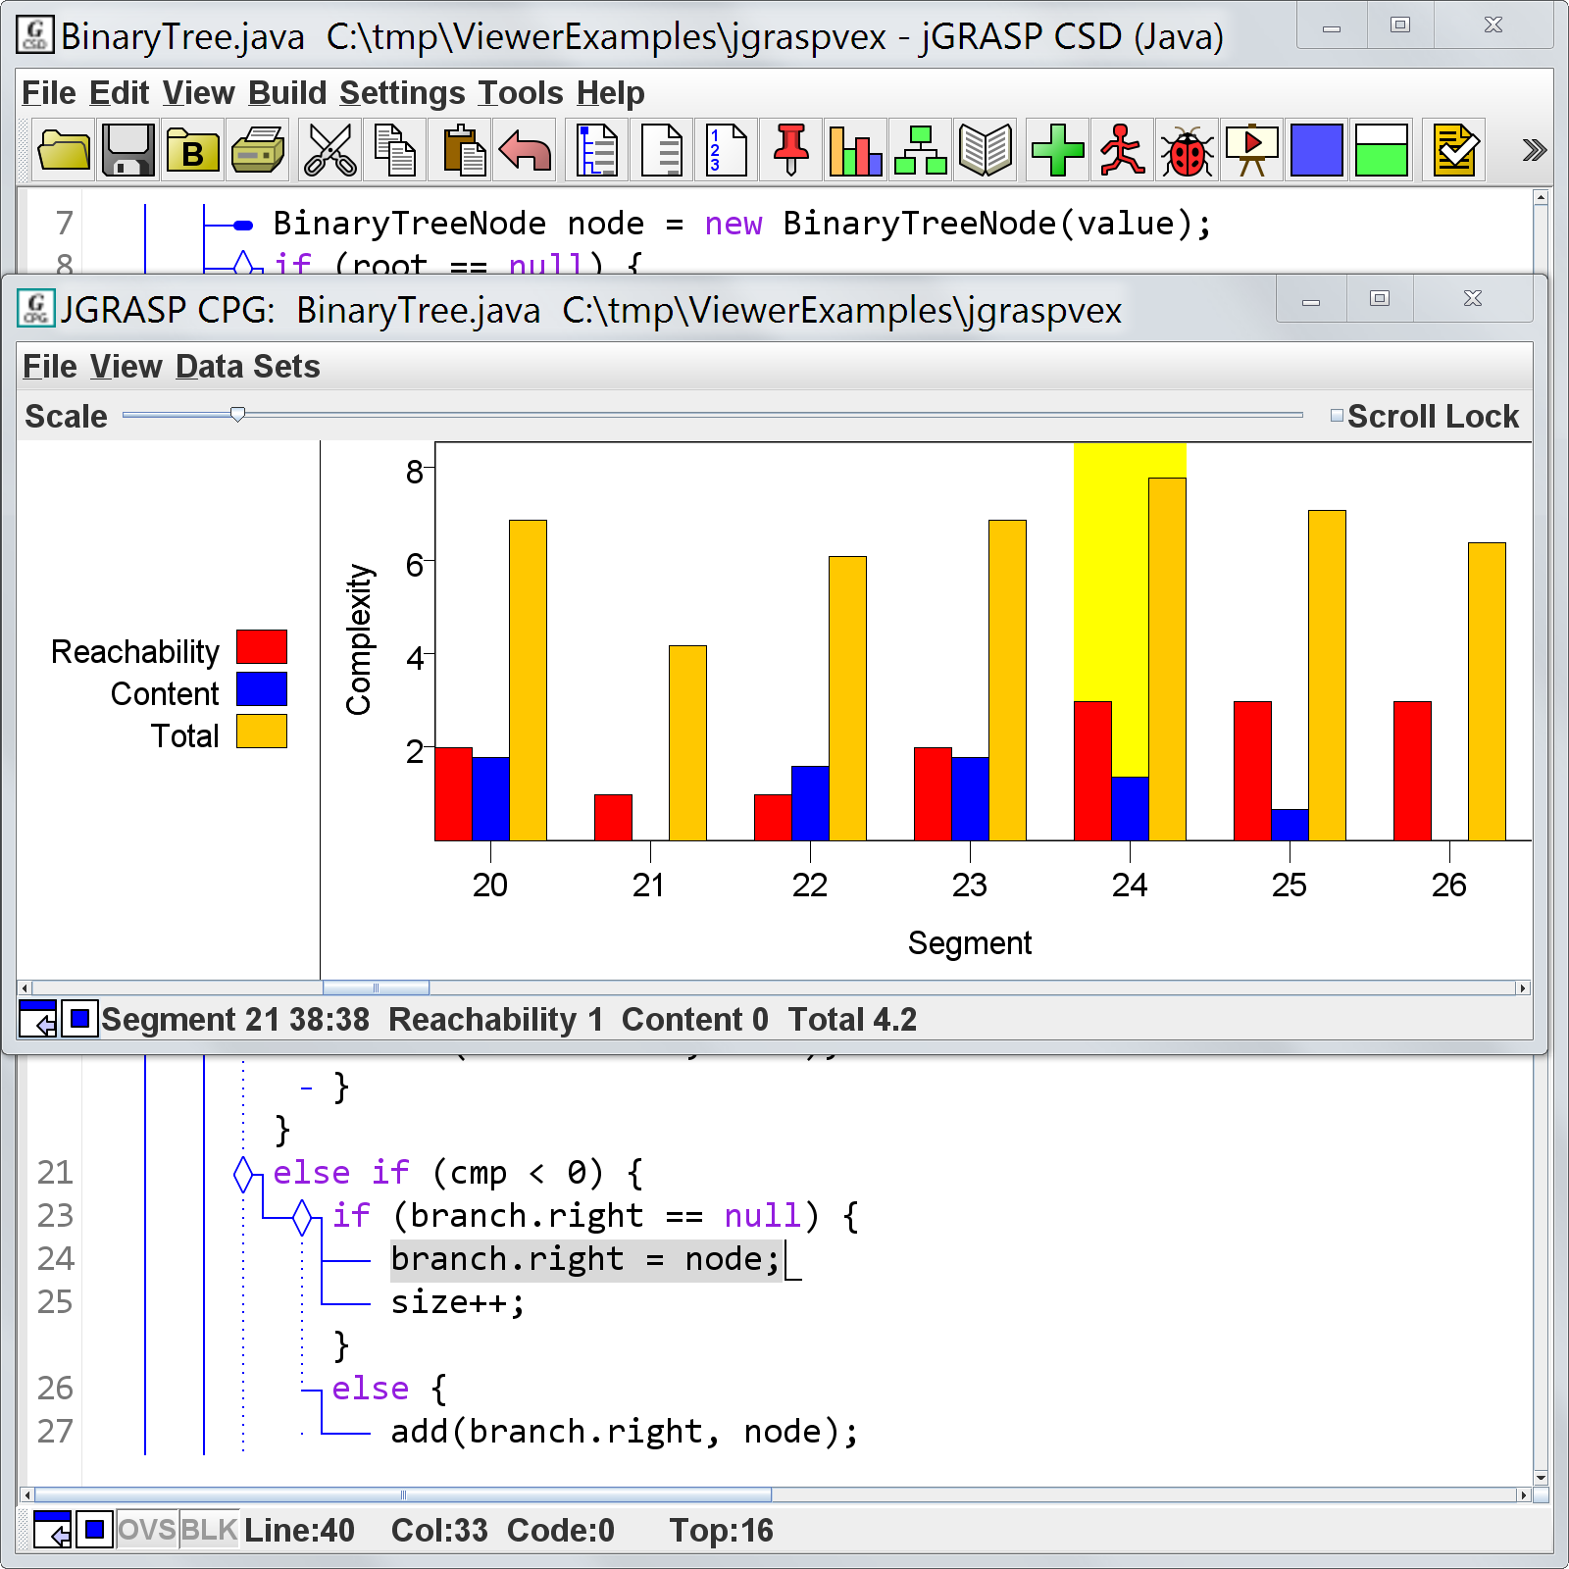Image resolution: width=1569 pixels, height=1569 pixels.
Task: Open the Help menu
Action: point(611,93)
